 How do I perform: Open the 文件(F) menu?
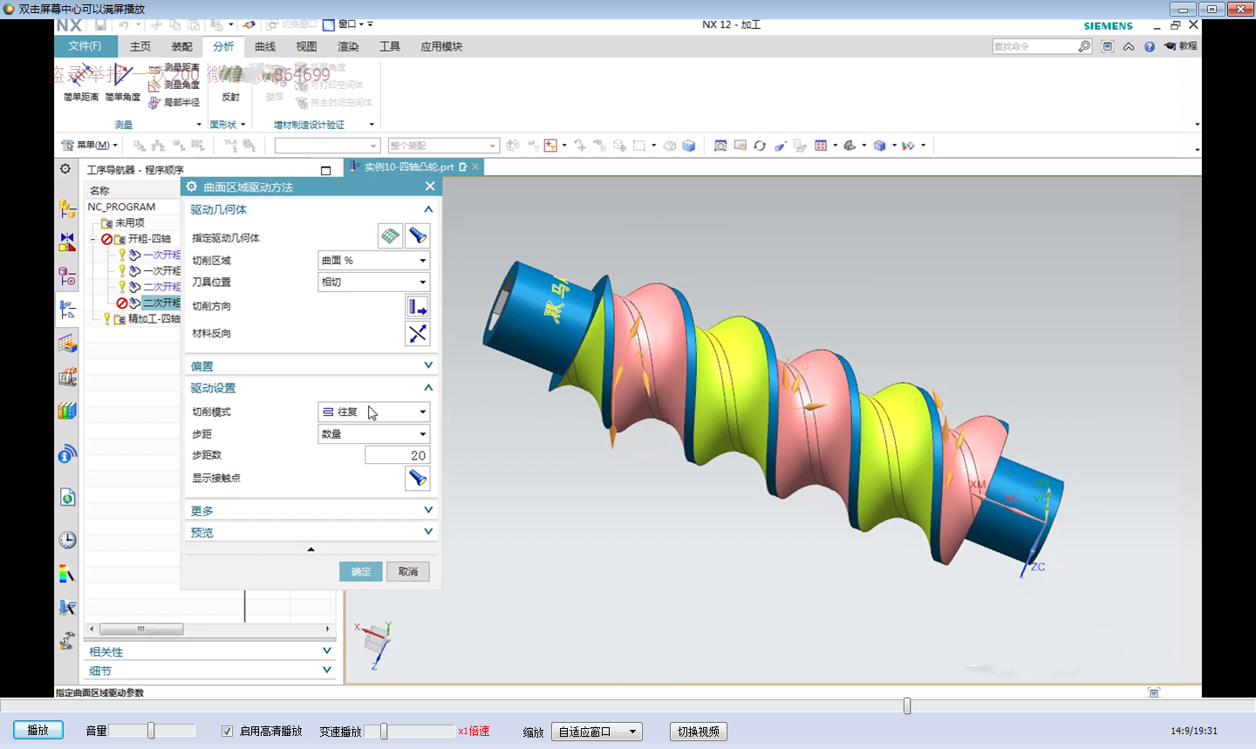coord(85,47)
